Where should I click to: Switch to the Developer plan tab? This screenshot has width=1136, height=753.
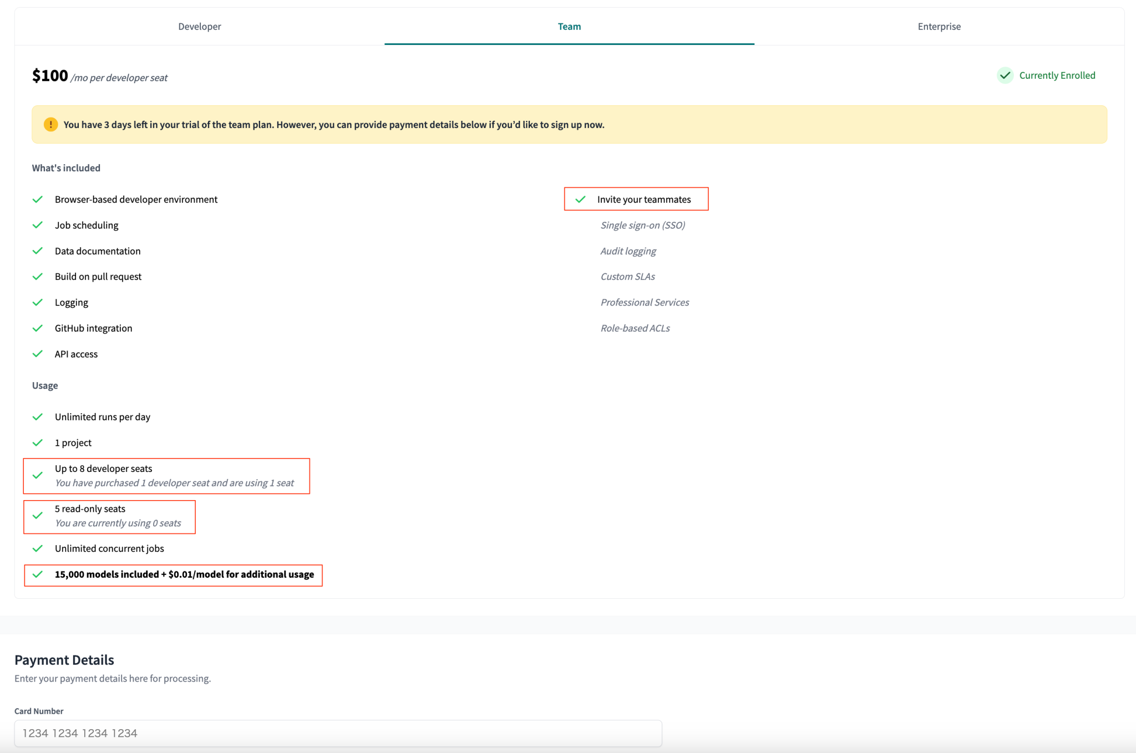click(199, 26)
